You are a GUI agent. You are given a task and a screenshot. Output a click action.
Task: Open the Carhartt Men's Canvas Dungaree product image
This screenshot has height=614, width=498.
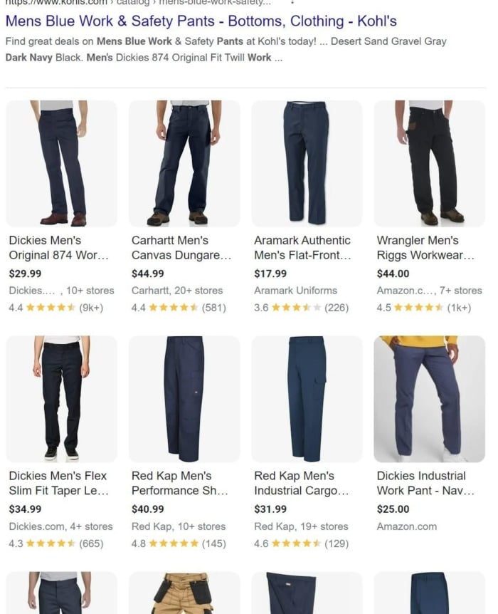(x=184, y=163)
